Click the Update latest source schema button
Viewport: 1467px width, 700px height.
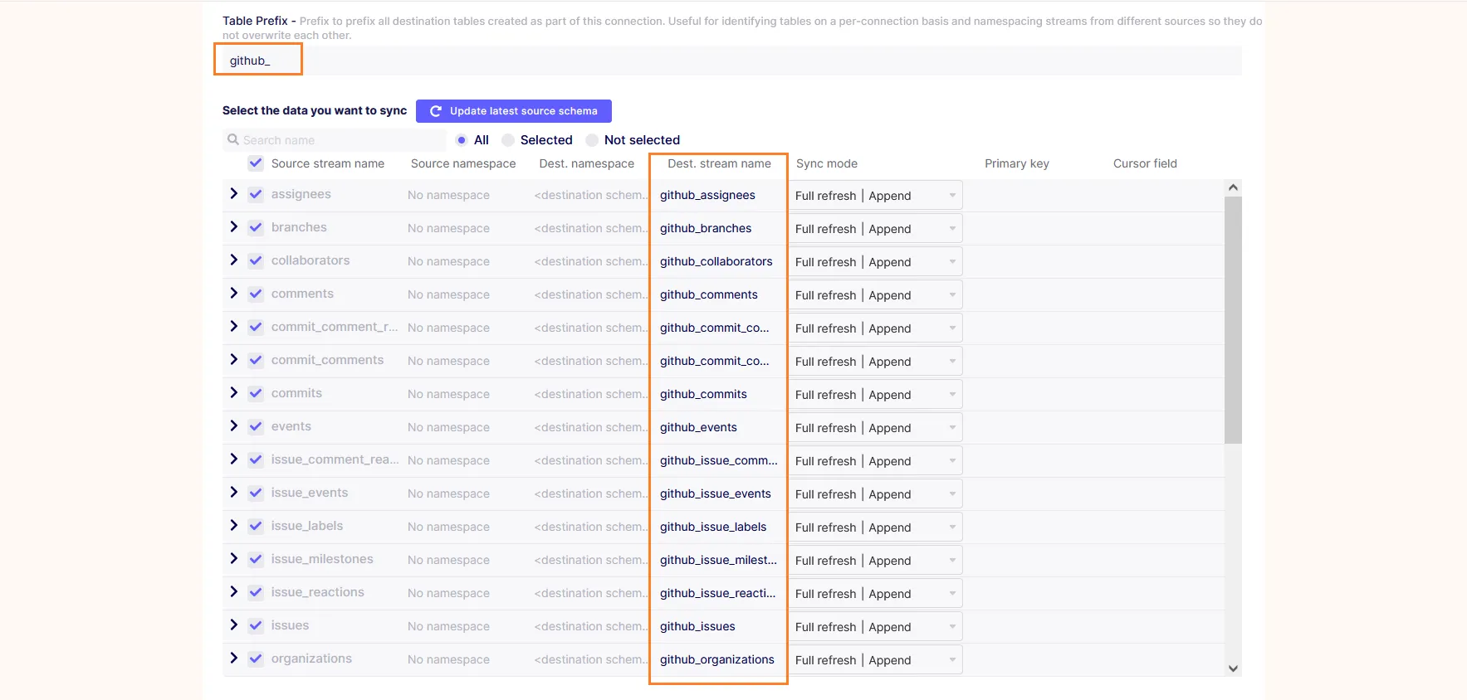513,111
